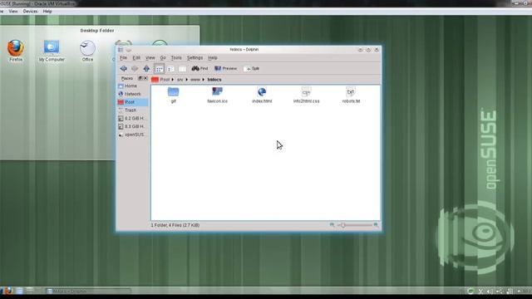
Task: Open the Edit menu in Dolphin
Action: tap(136, 58)
